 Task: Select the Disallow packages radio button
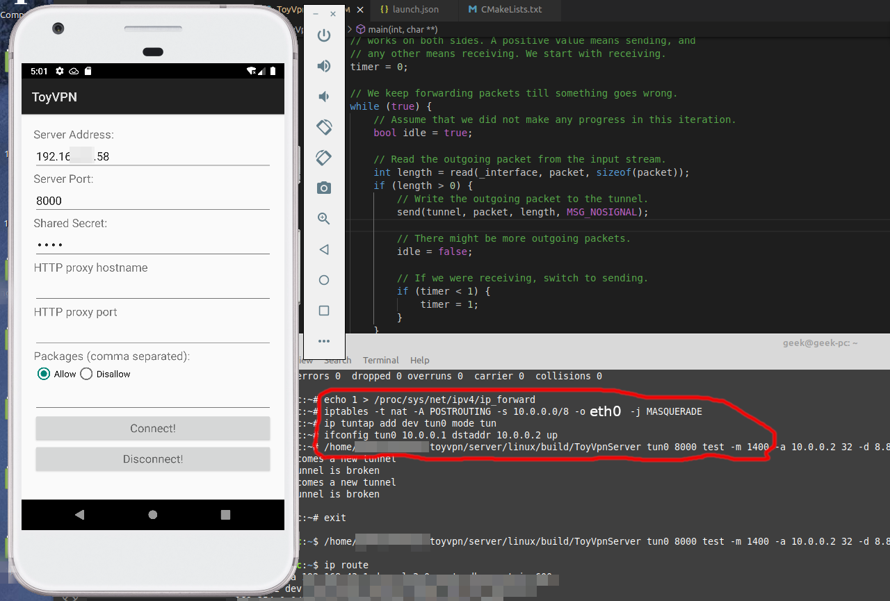(86, 374)
